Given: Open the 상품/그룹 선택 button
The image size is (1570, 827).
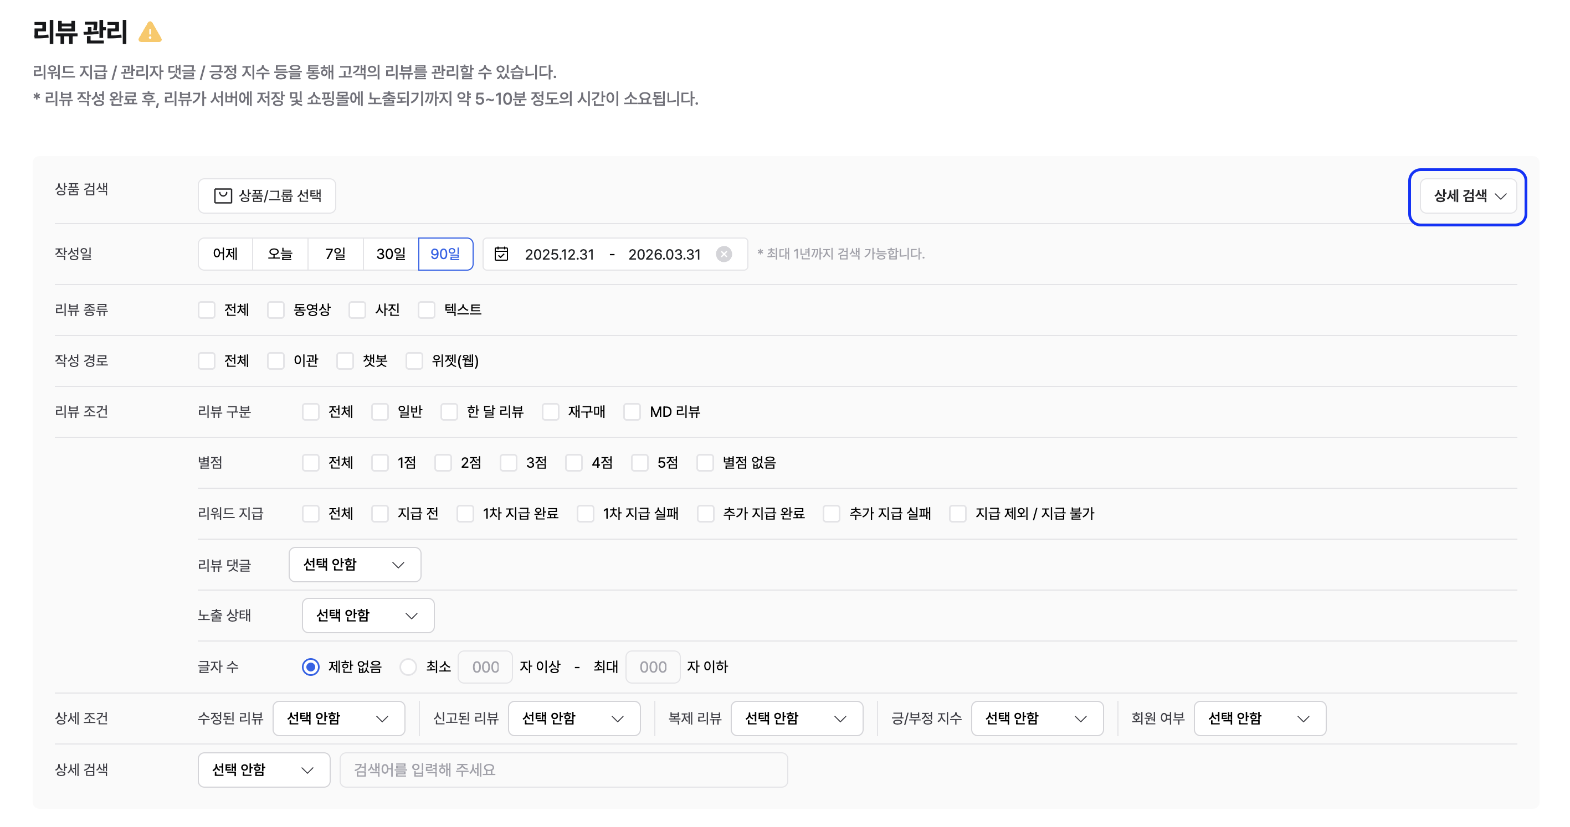Looking at the screenshot, I should (267, 195).
